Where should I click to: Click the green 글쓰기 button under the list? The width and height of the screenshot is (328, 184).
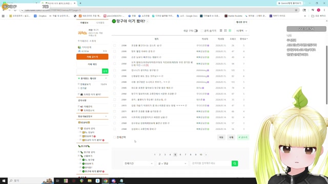(x=243, y=137)
